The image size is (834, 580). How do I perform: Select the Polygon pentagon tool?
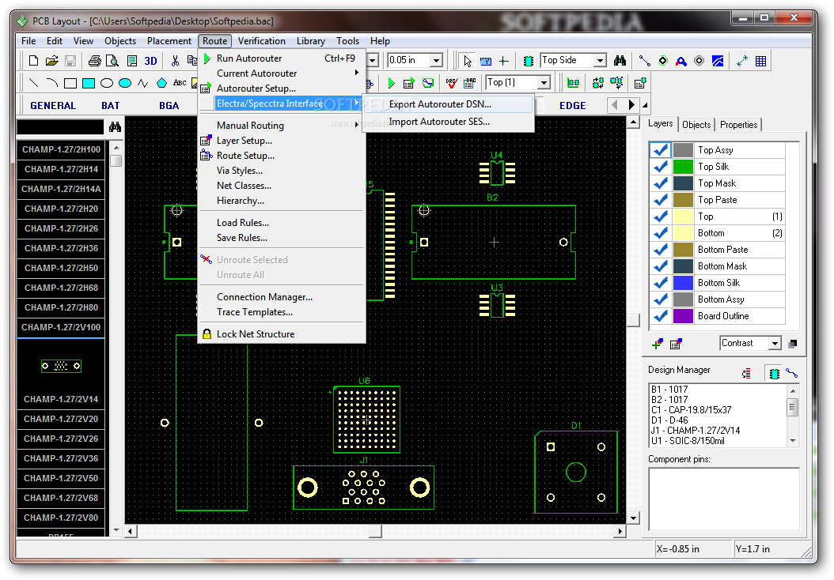[161, 83]
